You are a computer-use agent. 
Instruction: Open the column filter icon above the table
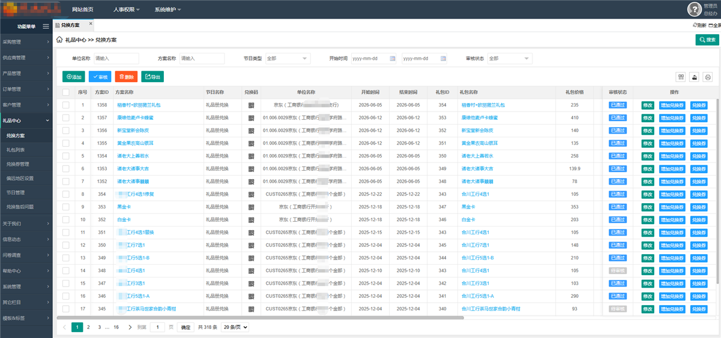(681, 77)
